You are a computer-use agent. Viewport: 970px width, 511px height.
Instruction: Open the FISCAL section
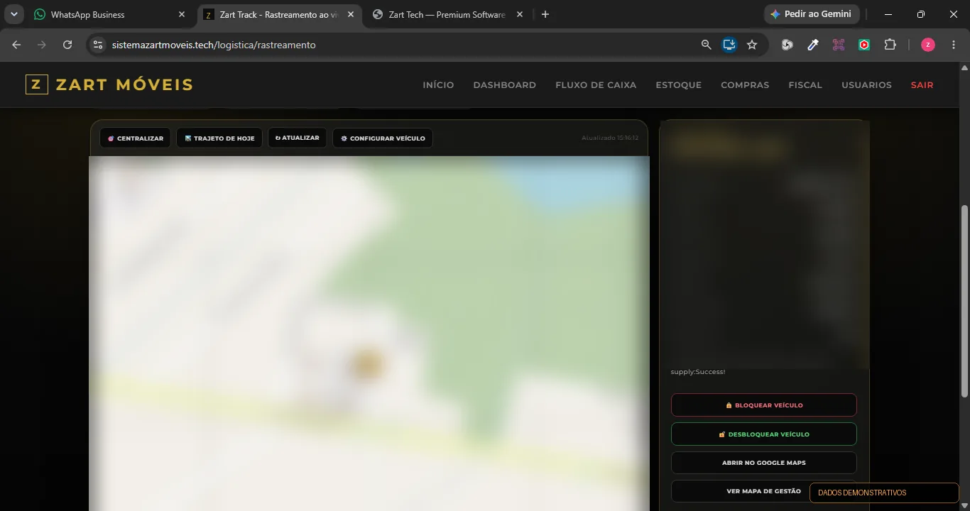click(805, 85)
